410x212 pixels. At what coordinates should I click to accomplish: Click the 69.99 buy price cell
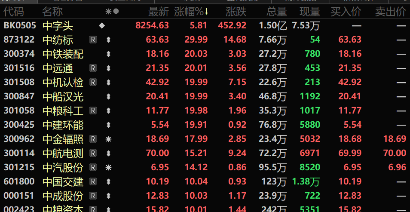click(x=350, y=153)
